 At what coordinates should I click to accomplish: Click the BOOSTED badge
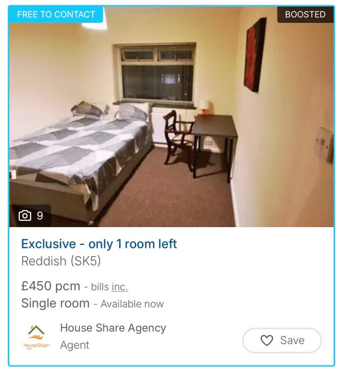click(305, 14)
